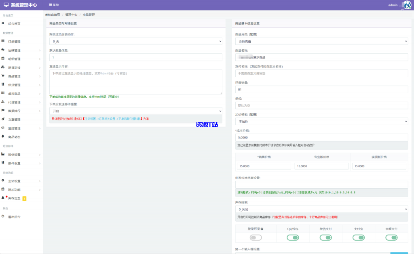The width and height of the screenshot is (414, 254).
Task: Click the 退出后台 power icon
Action: (3, 216)
